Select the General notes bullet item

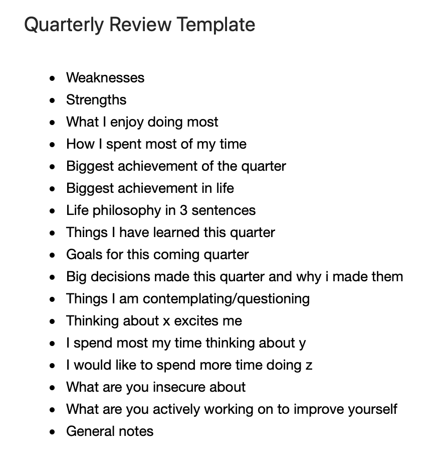tap(110, 431)
